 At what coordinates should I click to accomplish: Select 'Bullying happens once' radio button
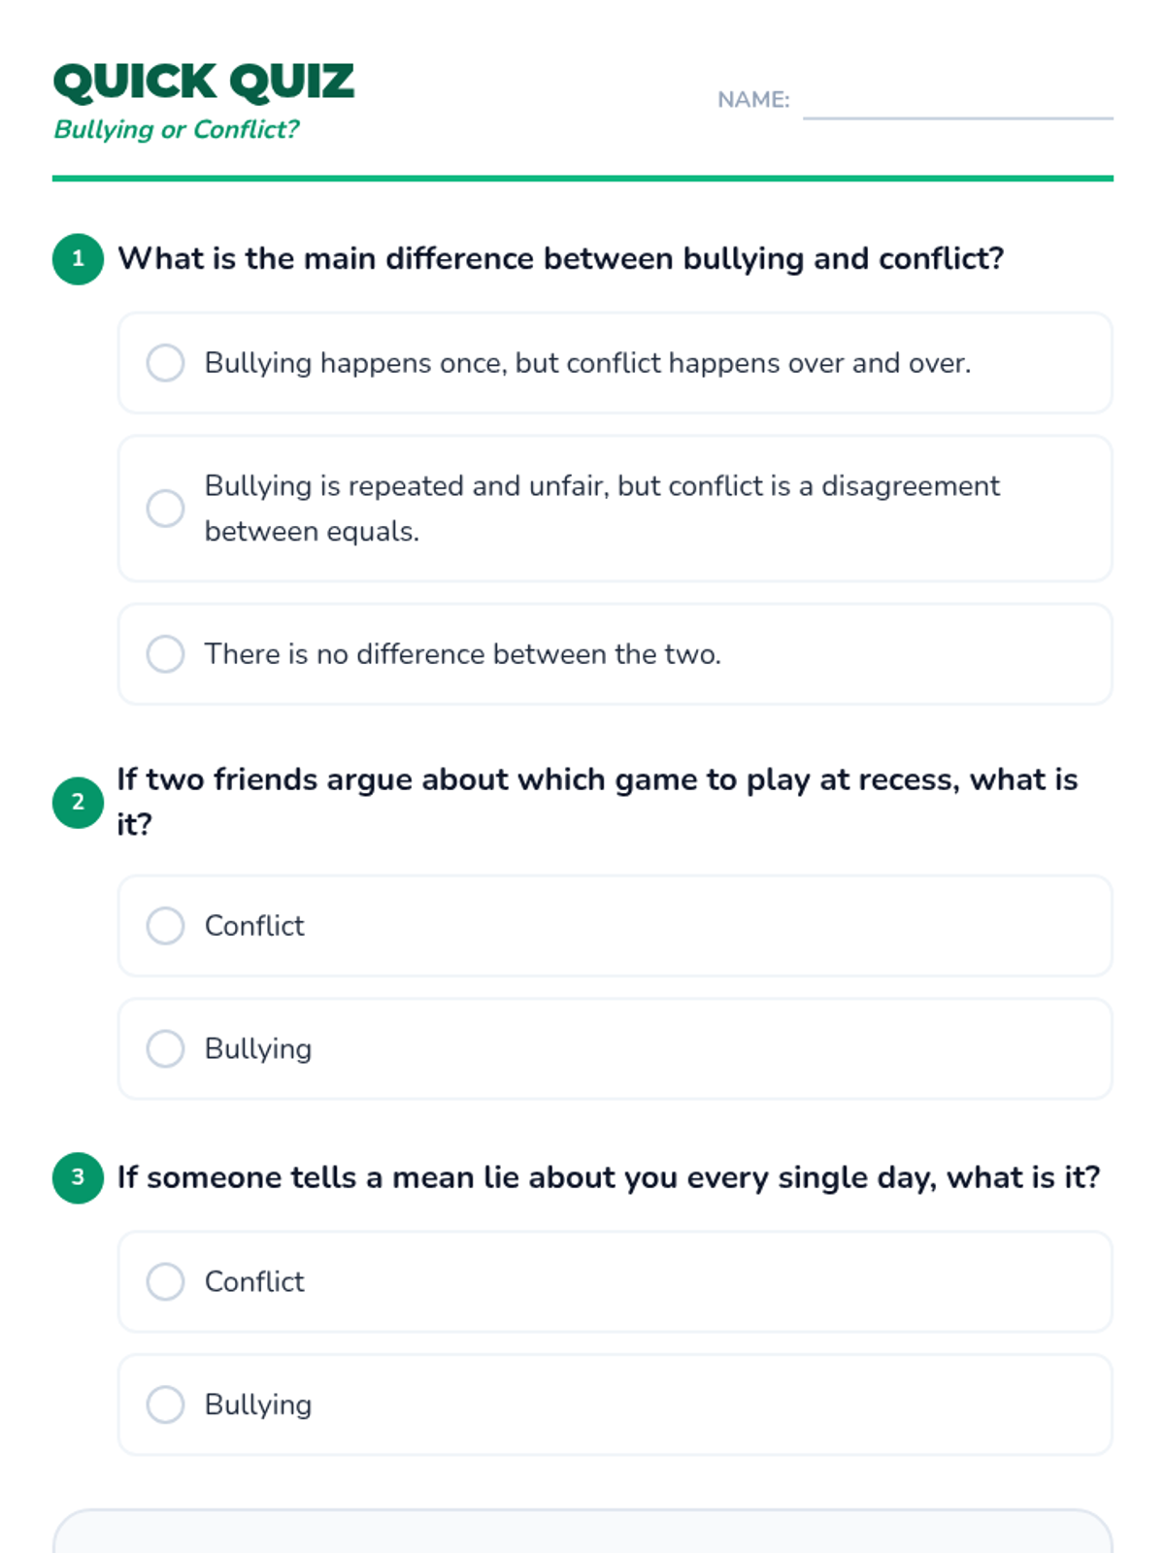165,363
